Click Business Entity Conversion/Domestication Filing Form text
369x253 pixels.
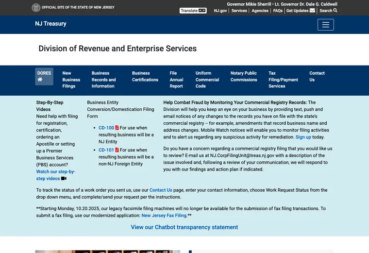[120, 109]
